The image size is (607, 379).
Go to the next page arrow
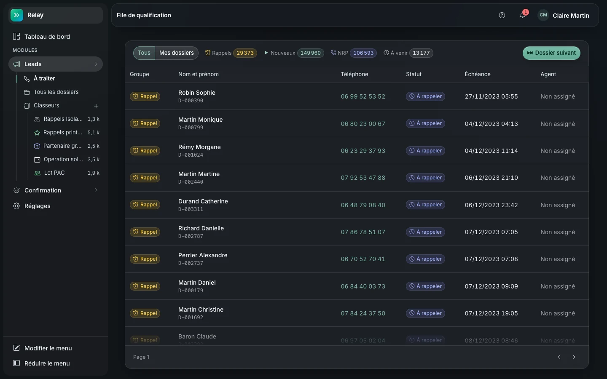574,357
